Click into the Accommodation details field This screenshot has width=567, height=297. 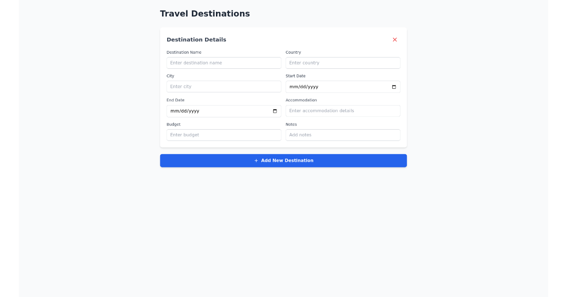343,111
